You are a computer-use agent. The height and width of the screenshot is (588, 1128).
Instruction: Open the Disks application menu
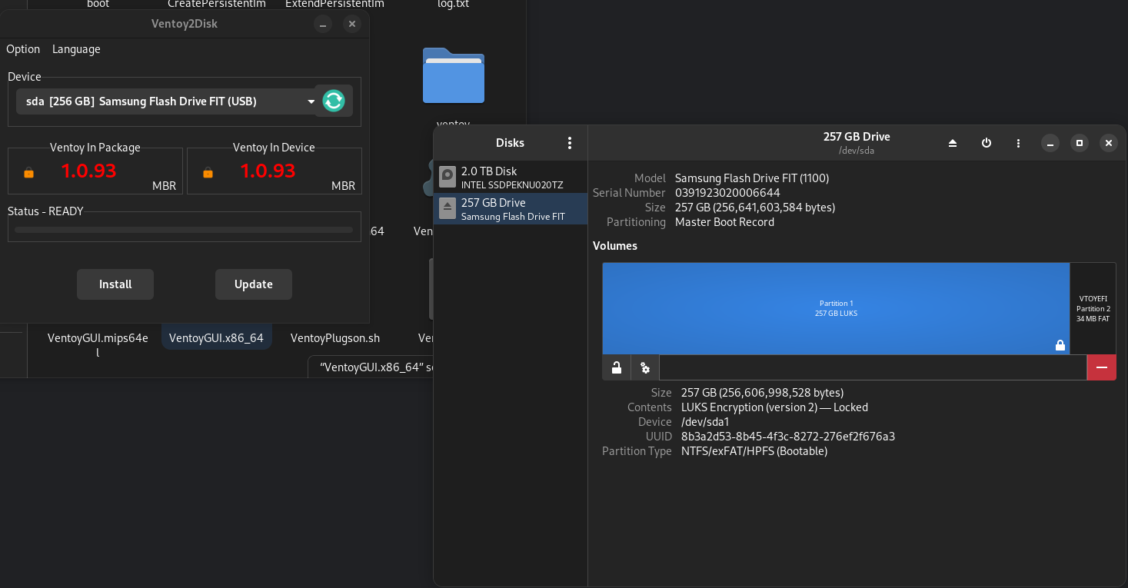click(x=570, y=143)
